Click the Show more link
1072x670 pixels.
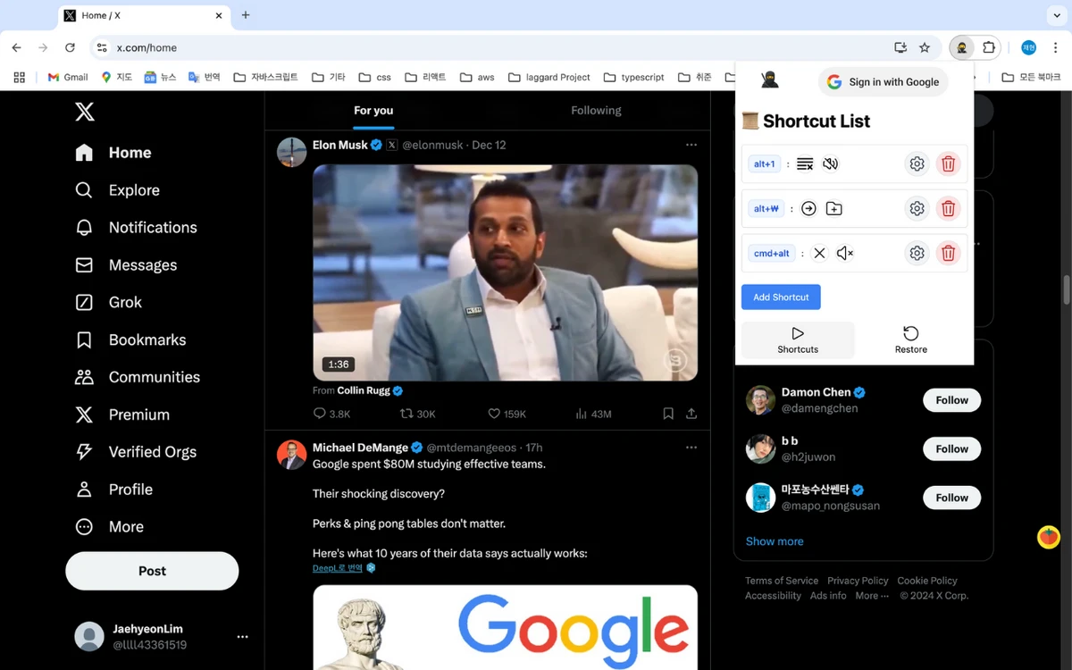[x=775, y=541]
